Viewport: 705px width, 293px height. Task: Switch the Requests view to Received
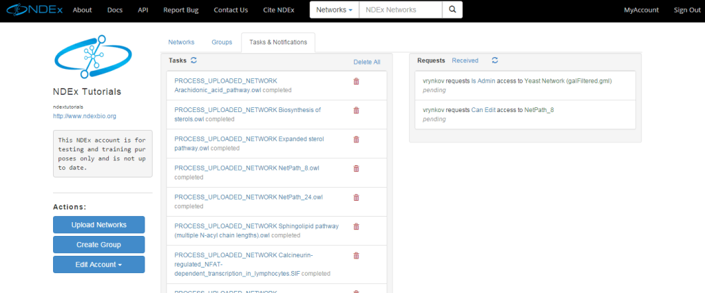click(465, 61)
